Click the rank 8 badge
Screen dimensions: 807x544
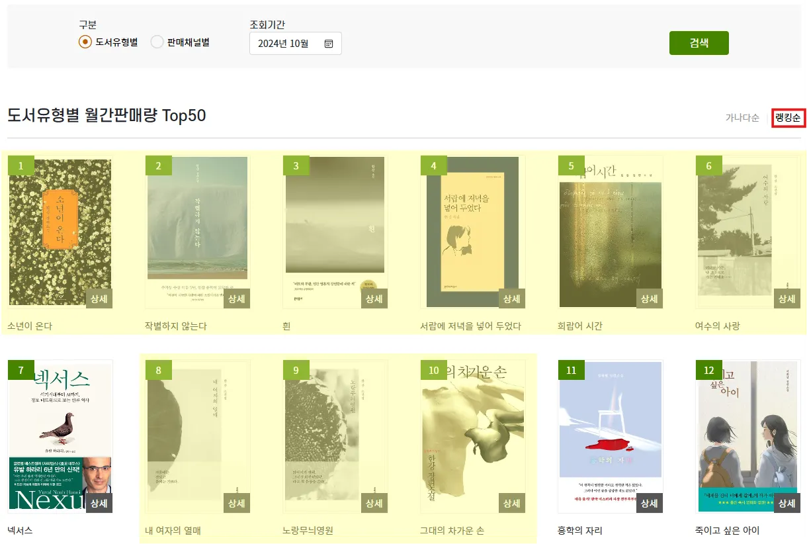(159, 370)
